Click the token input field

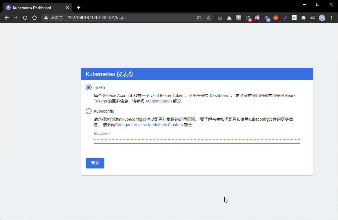[x=197, y=139]
